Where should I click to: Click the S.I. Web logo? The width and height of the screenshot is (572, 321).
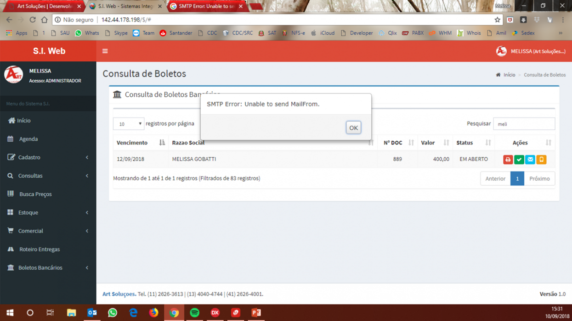click(x=49, y=51)
